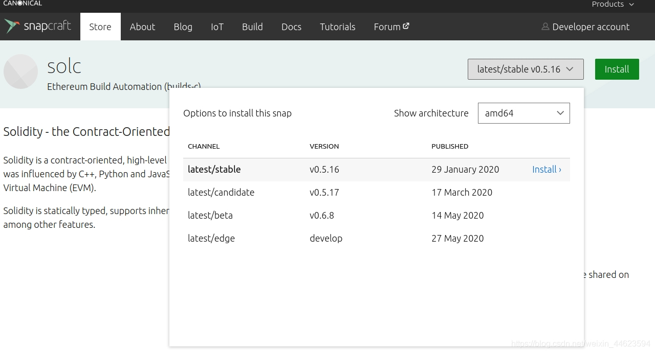Select the latest/beta channel row

(x=377, y=216)
